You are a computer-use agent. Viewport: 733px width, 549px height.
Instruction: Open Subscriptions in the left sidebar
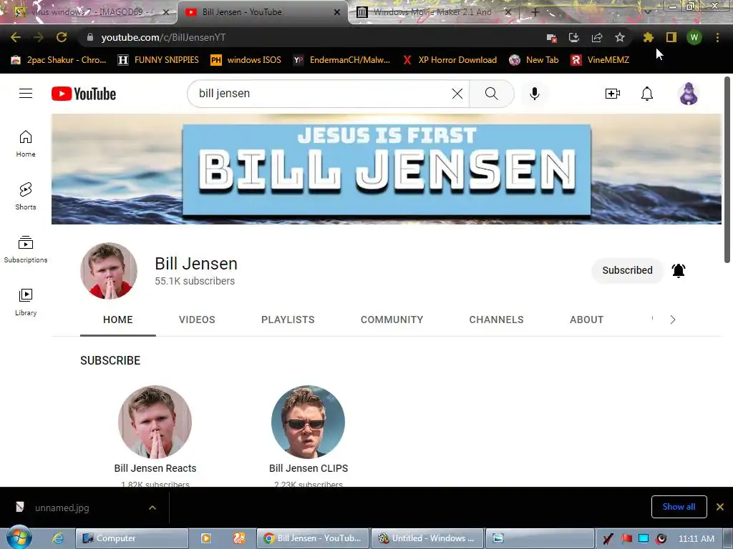coord(26,249)
